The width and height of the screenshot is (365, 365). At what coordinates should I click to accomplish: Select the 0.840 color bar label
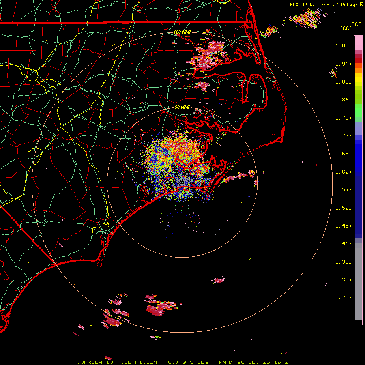tap(344, 100)
